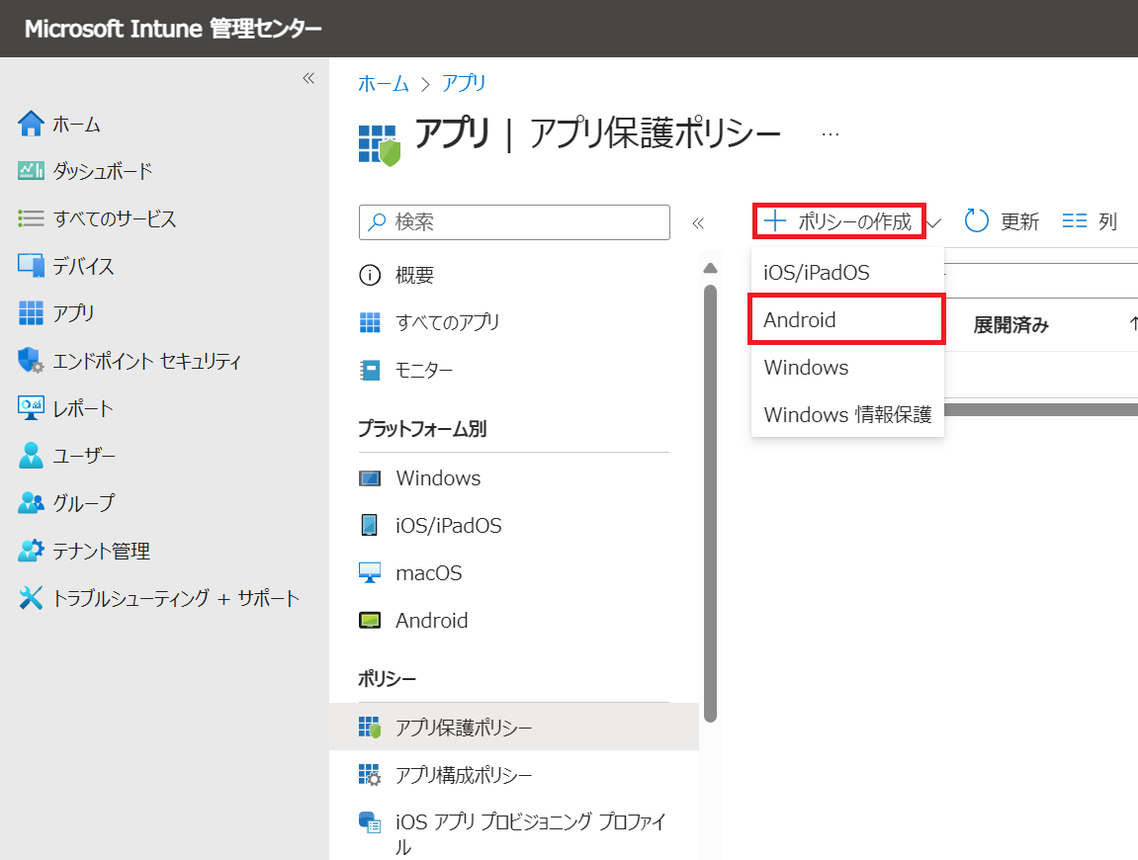Click the Microsoft Intune 管理センター title
This screenshot has width=1138, height=860.
coord(173,29)
